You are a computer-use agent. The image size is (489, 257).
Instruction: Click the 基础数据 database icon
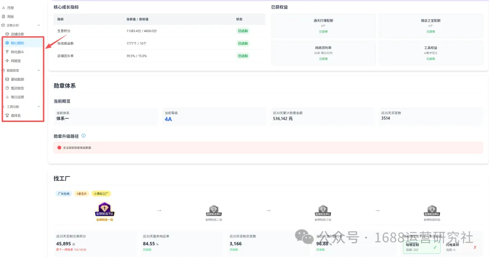click(x=7, y=79)
